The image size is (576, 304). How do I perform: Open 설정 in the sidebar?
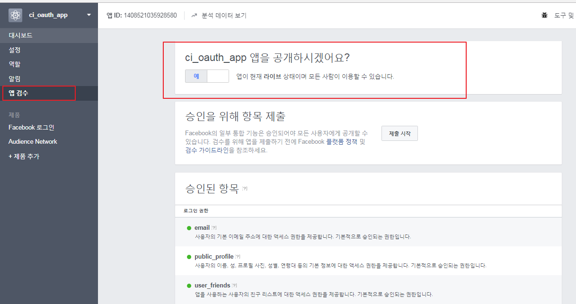pos(49,50)
